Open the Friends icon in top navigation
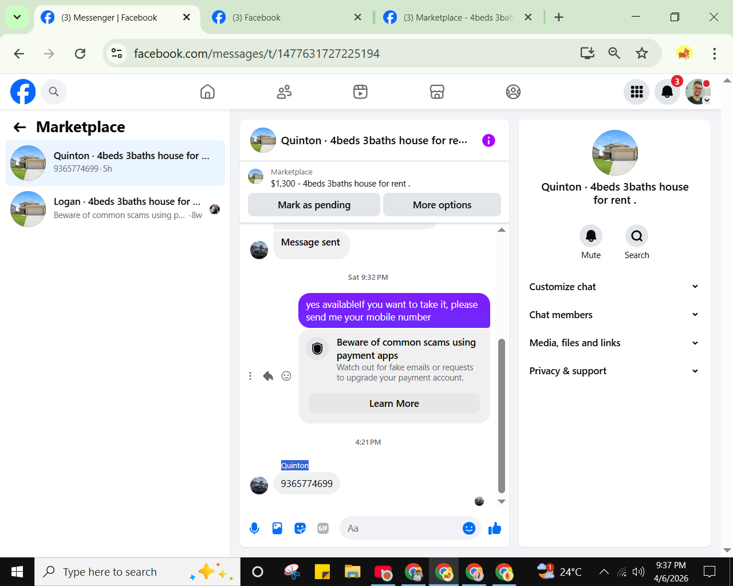 point(284,92)
